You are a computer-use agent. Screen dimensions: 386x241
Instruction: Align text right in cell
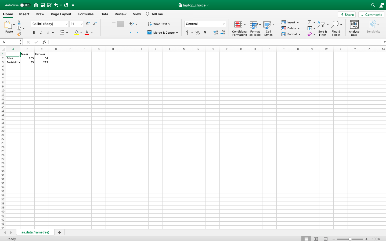tap(121, 33)
